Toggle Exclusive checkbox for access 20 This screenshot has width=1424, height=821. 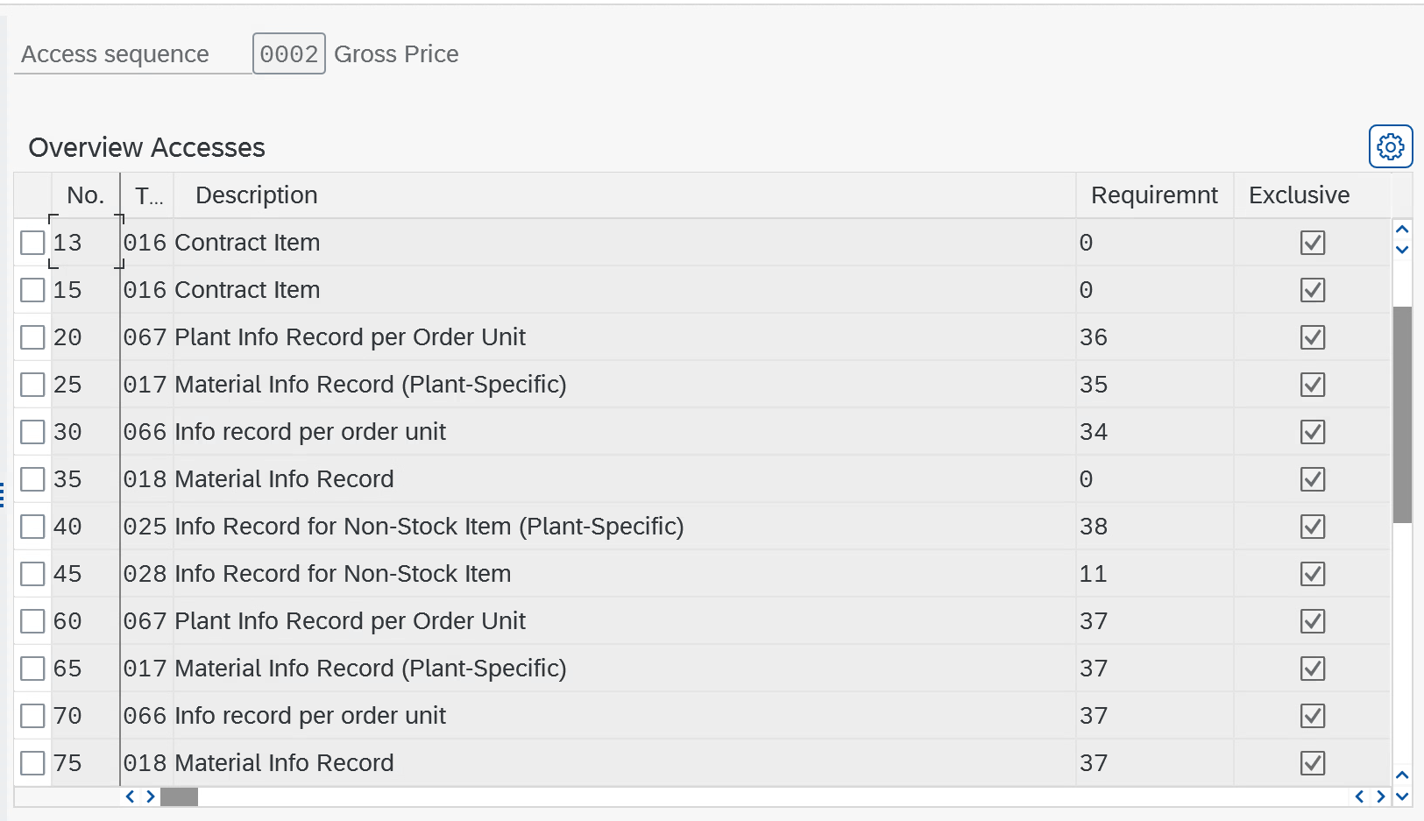coord(1312,337)
